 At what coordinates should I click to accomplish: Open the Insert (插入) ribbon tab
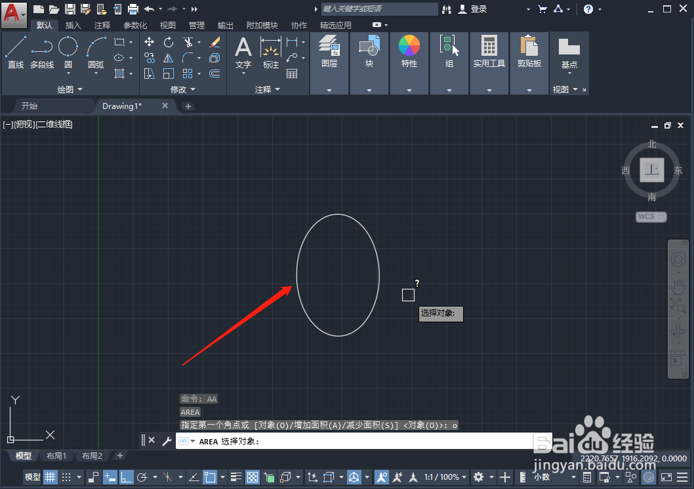[x=73, y=25]
